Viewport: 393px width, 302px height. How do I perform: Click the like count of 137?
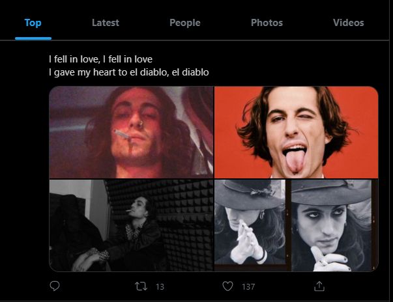coord(248,286)
